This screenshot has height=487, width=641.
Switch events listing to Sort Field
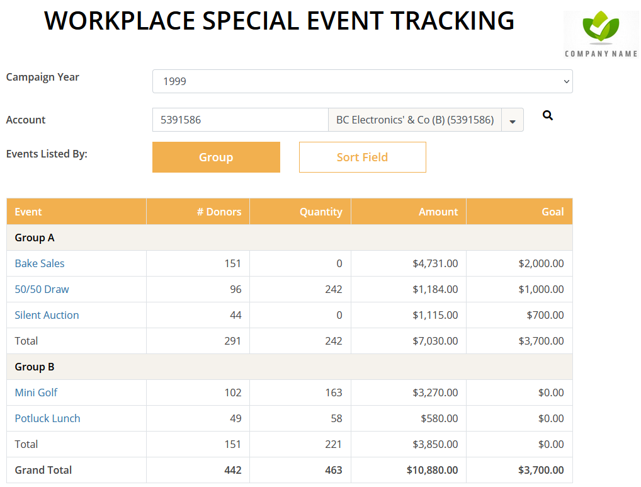[362, 157]
